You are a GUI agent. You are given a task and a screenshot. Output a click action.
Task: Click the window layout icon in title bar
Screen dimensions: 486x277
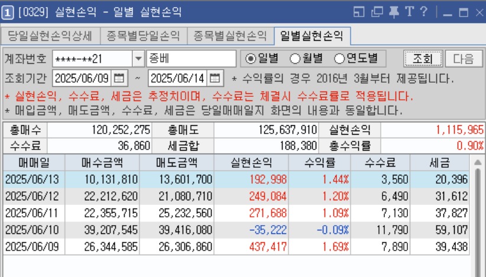pyautogui.click(x=359, y=12)
